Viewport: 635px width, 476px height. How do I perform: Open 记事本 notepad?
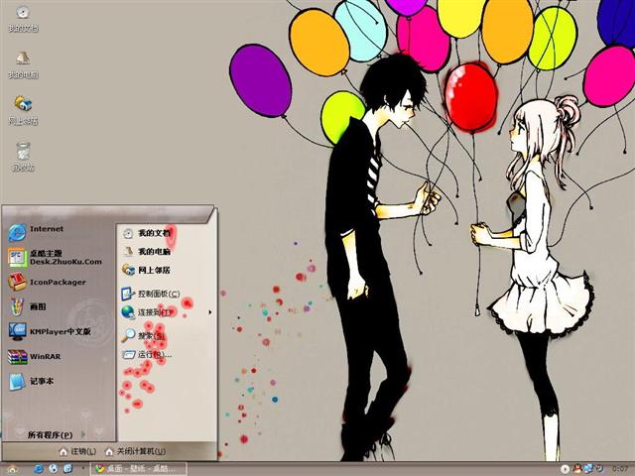[x=31, y=381]
